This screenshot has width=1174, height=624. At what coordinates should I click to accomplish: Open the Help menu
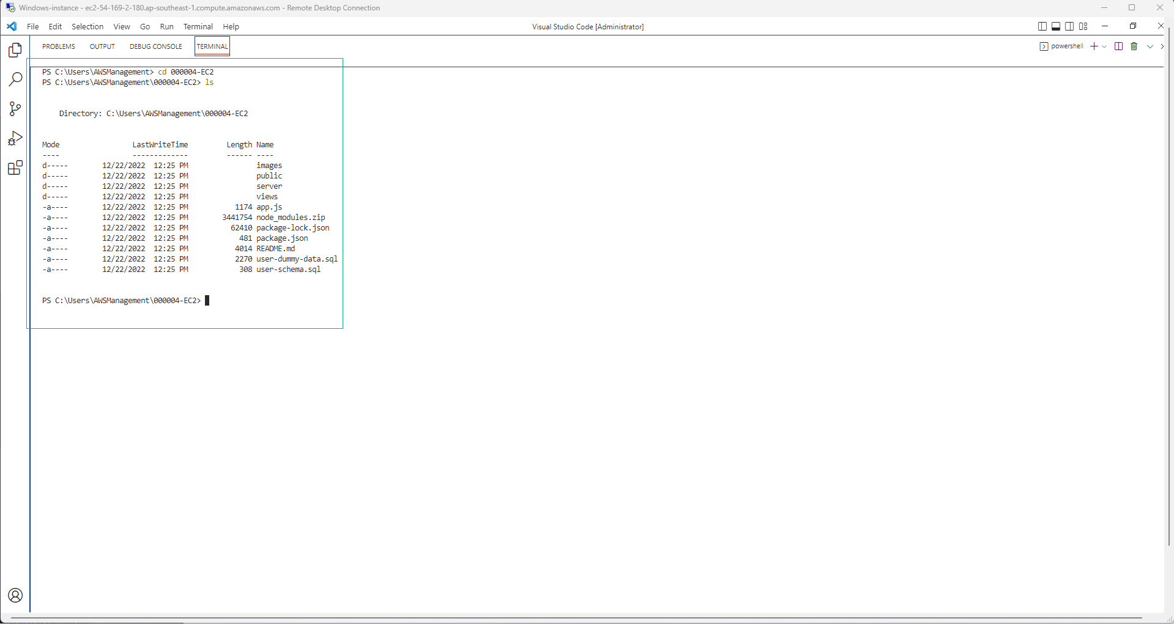tap(231, 26)
